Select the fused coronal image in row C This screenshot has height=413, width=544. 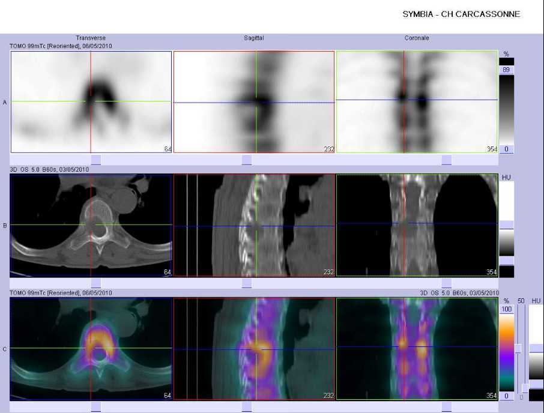(417, 349)
